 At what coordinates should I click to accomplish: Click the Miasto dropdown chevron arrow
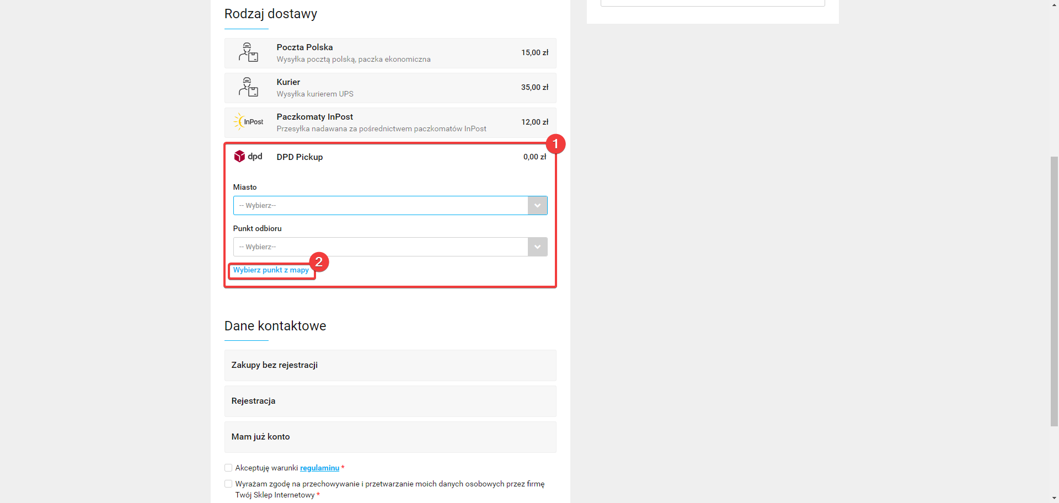coord(537,205)
